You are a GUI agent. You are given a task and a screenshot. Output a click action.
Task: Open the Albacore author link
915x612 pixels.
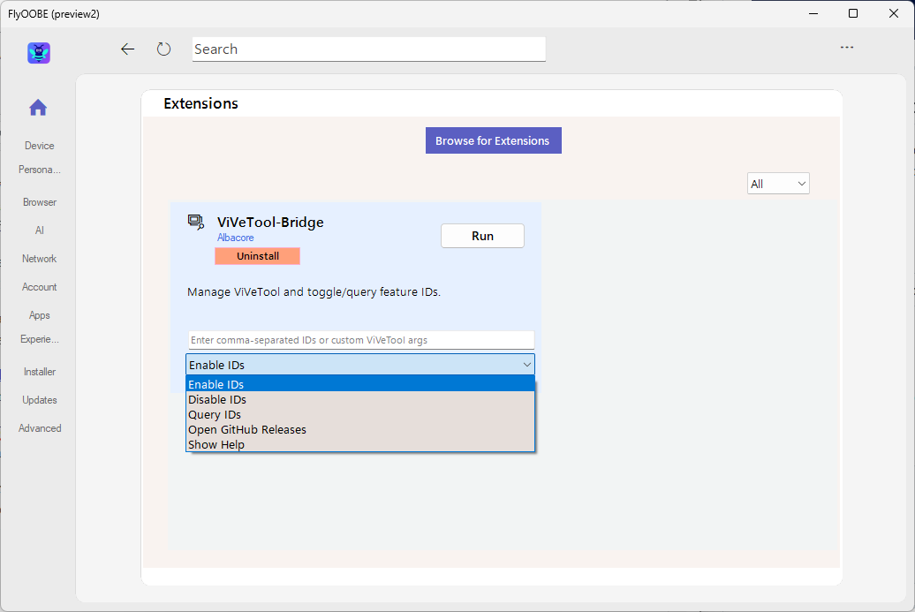235,238
